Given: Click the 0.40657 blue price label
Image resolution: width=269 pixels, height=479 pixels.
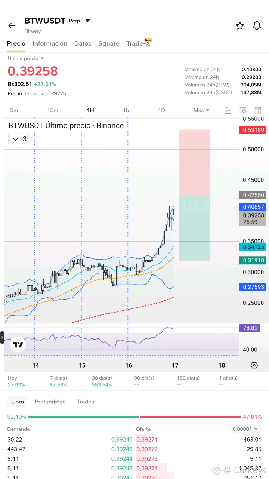Looking at the screenshot, I should 253,207.
